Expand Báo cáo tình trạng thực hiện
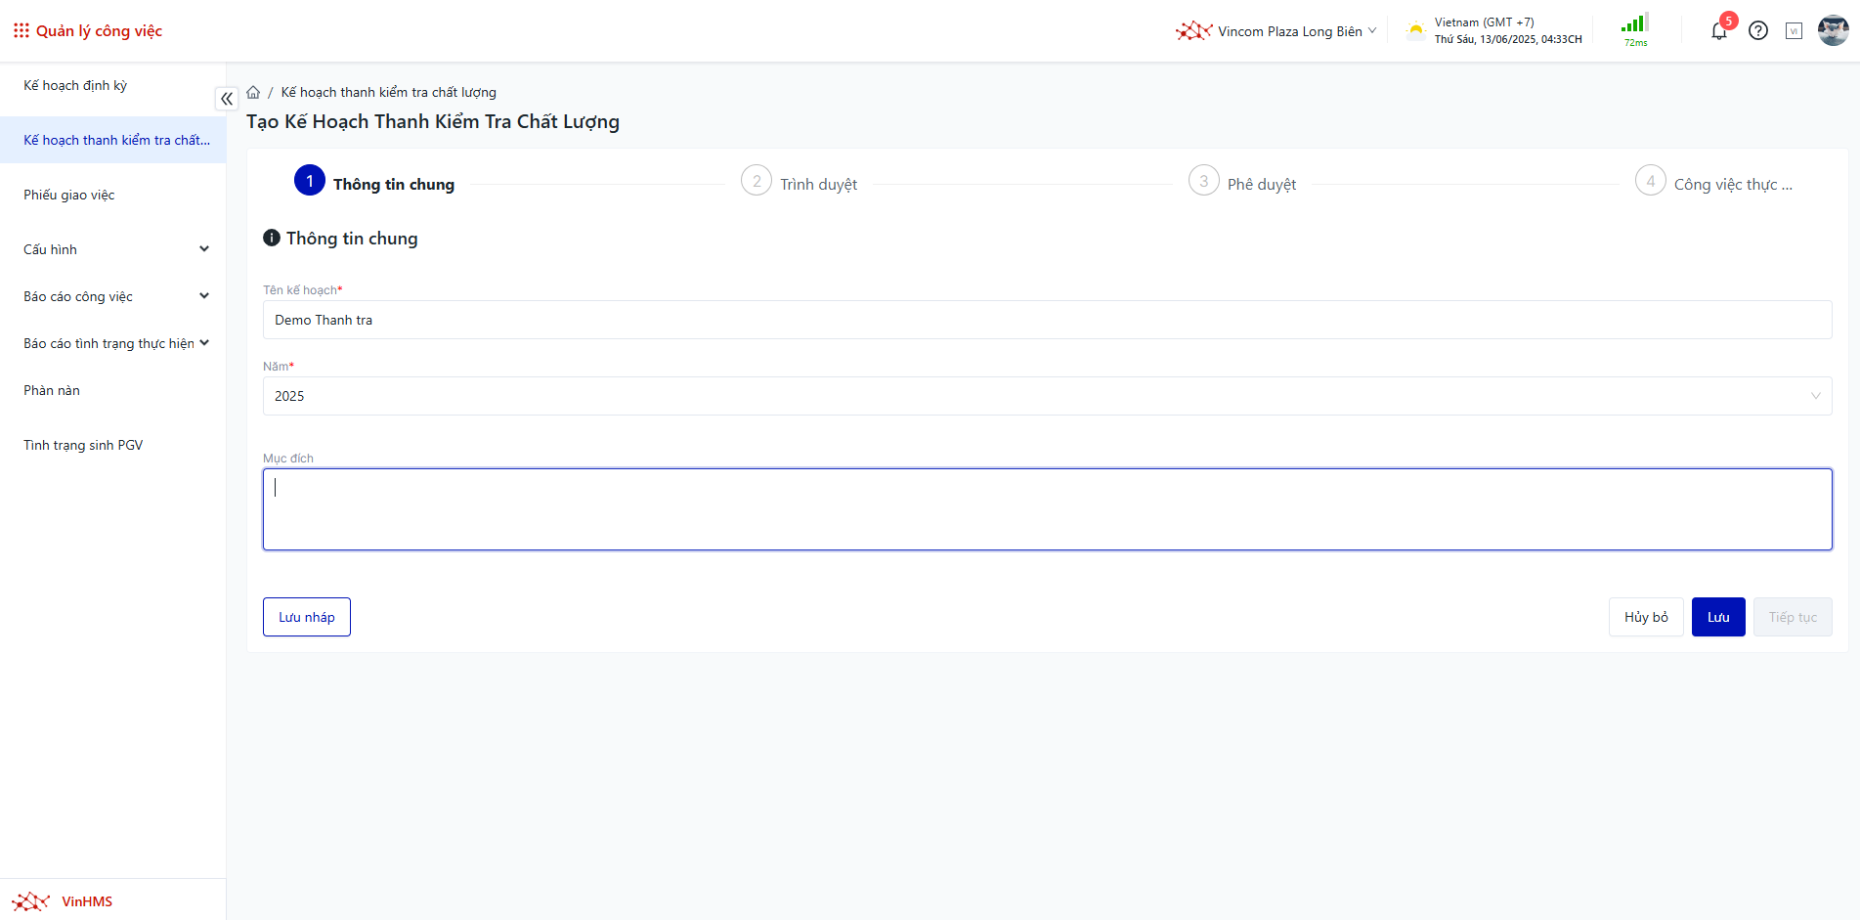The height and width of the screenshot is (920, 1860). point(115,343)
